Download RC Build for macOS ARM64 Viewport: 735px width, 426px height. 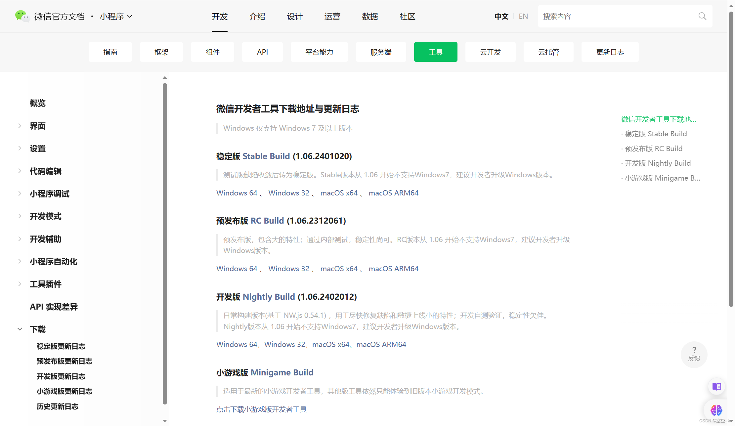[394, 269]
